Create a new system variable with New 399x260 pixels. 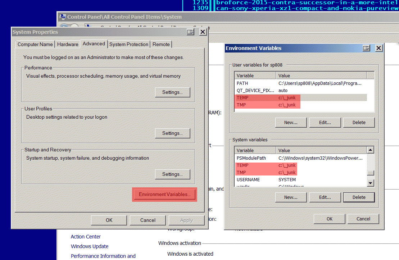point(291,197)
